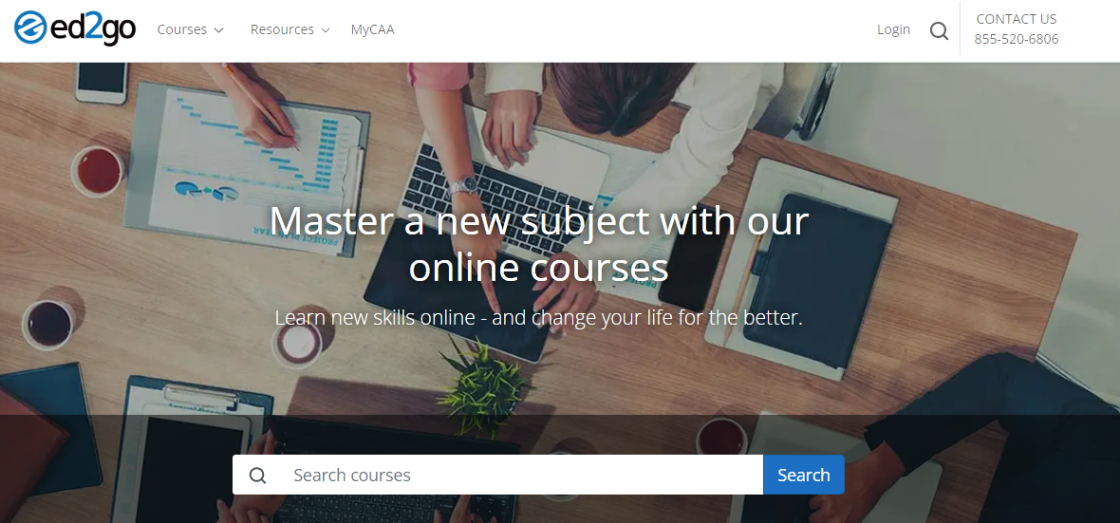The image size is (1120, 523).
Task: Open the header search magnifier icon
Action: [x=940, y=30]
